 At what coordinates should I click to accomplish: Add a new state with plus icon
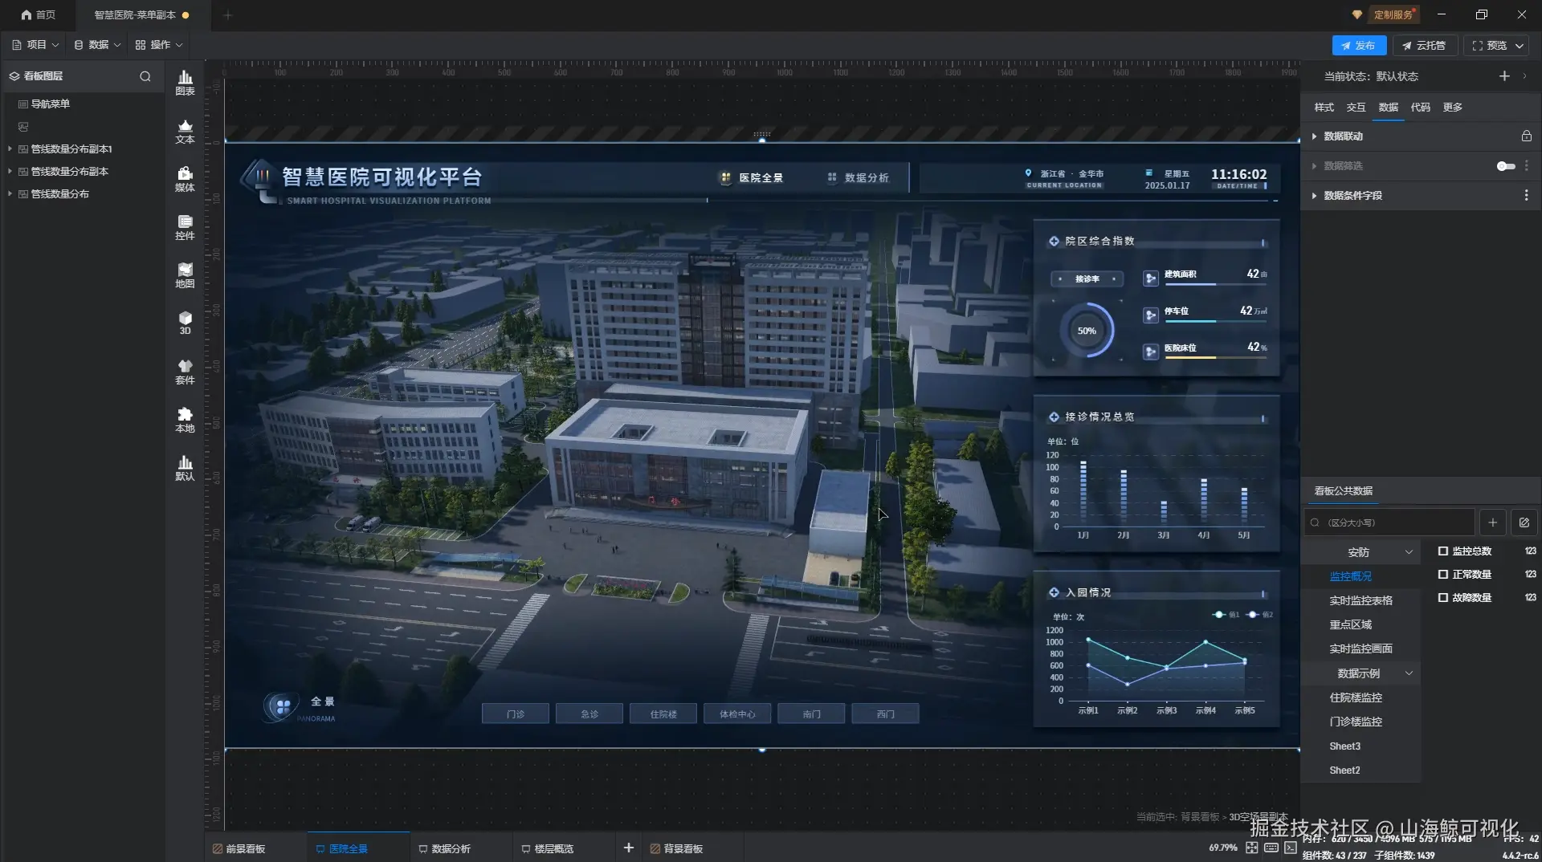click(x=1504, y=76)
